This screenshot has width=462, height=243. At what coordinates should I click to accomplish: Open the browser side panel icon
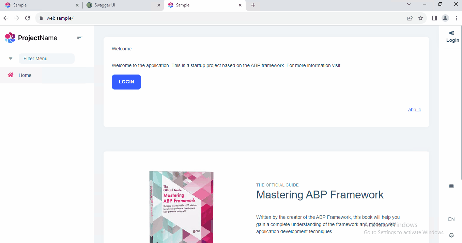(x=434, y=18)
